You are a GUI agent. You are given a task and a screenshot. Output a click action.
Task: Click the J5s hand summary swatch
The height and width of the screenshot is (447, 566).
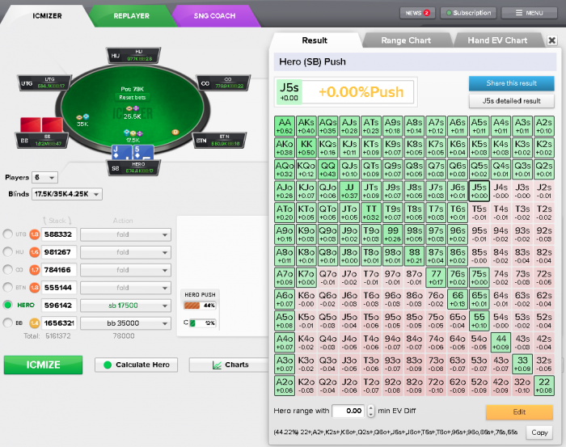(289, 92)
